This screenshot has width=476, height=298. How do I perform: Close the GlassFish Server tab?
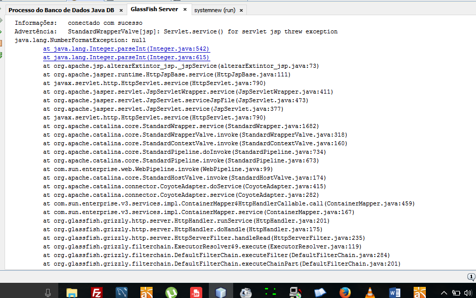pos(185,10)
